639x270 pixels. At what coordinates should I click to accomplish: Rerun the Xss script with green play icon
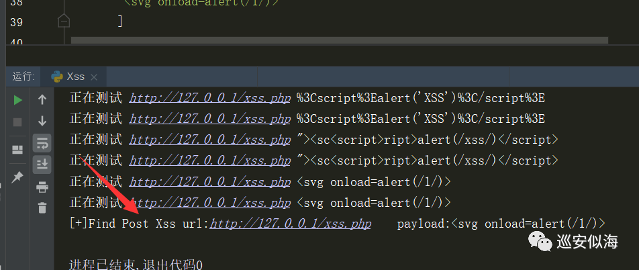coord(18,100)
